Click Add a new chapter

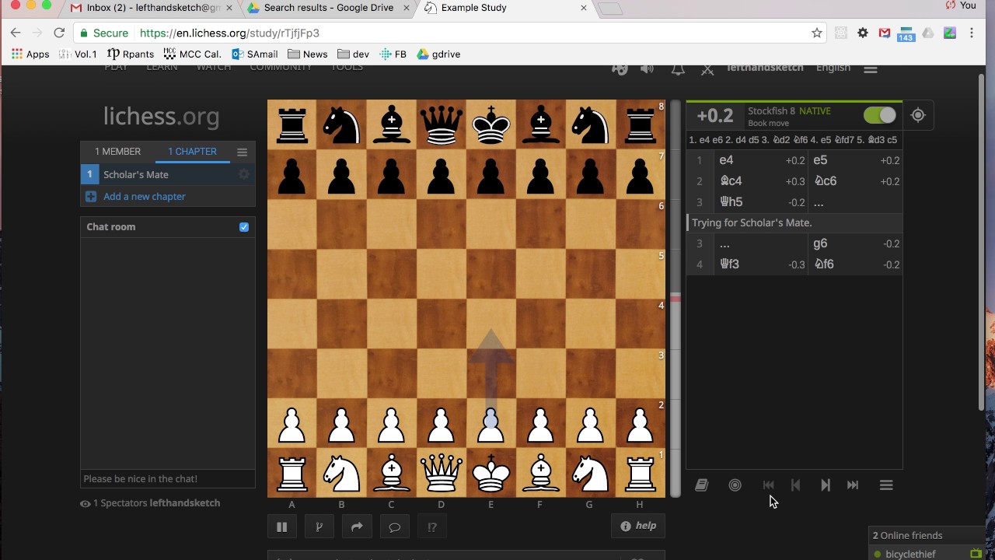tap(144, 197)
